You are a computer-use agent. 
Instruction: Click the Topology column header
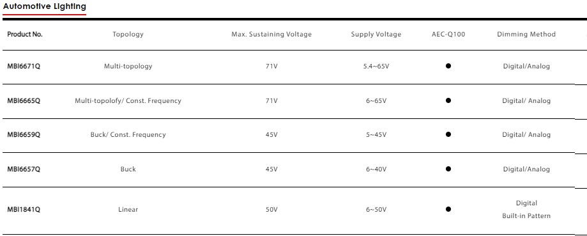[x=128, y=34]
